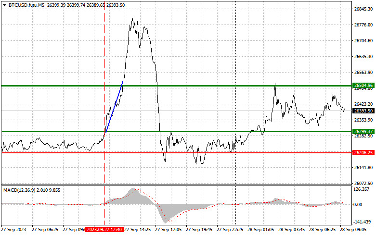The height and width of the screenshot is (235, 376).
Task: Select the 27 Sep 19:45 time label
Action: [199, 230]
